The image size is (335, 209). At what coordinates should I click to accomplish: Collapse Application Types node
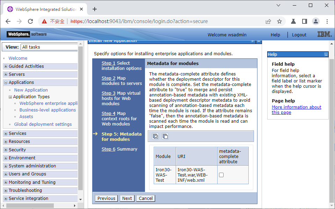coord(10,97)
